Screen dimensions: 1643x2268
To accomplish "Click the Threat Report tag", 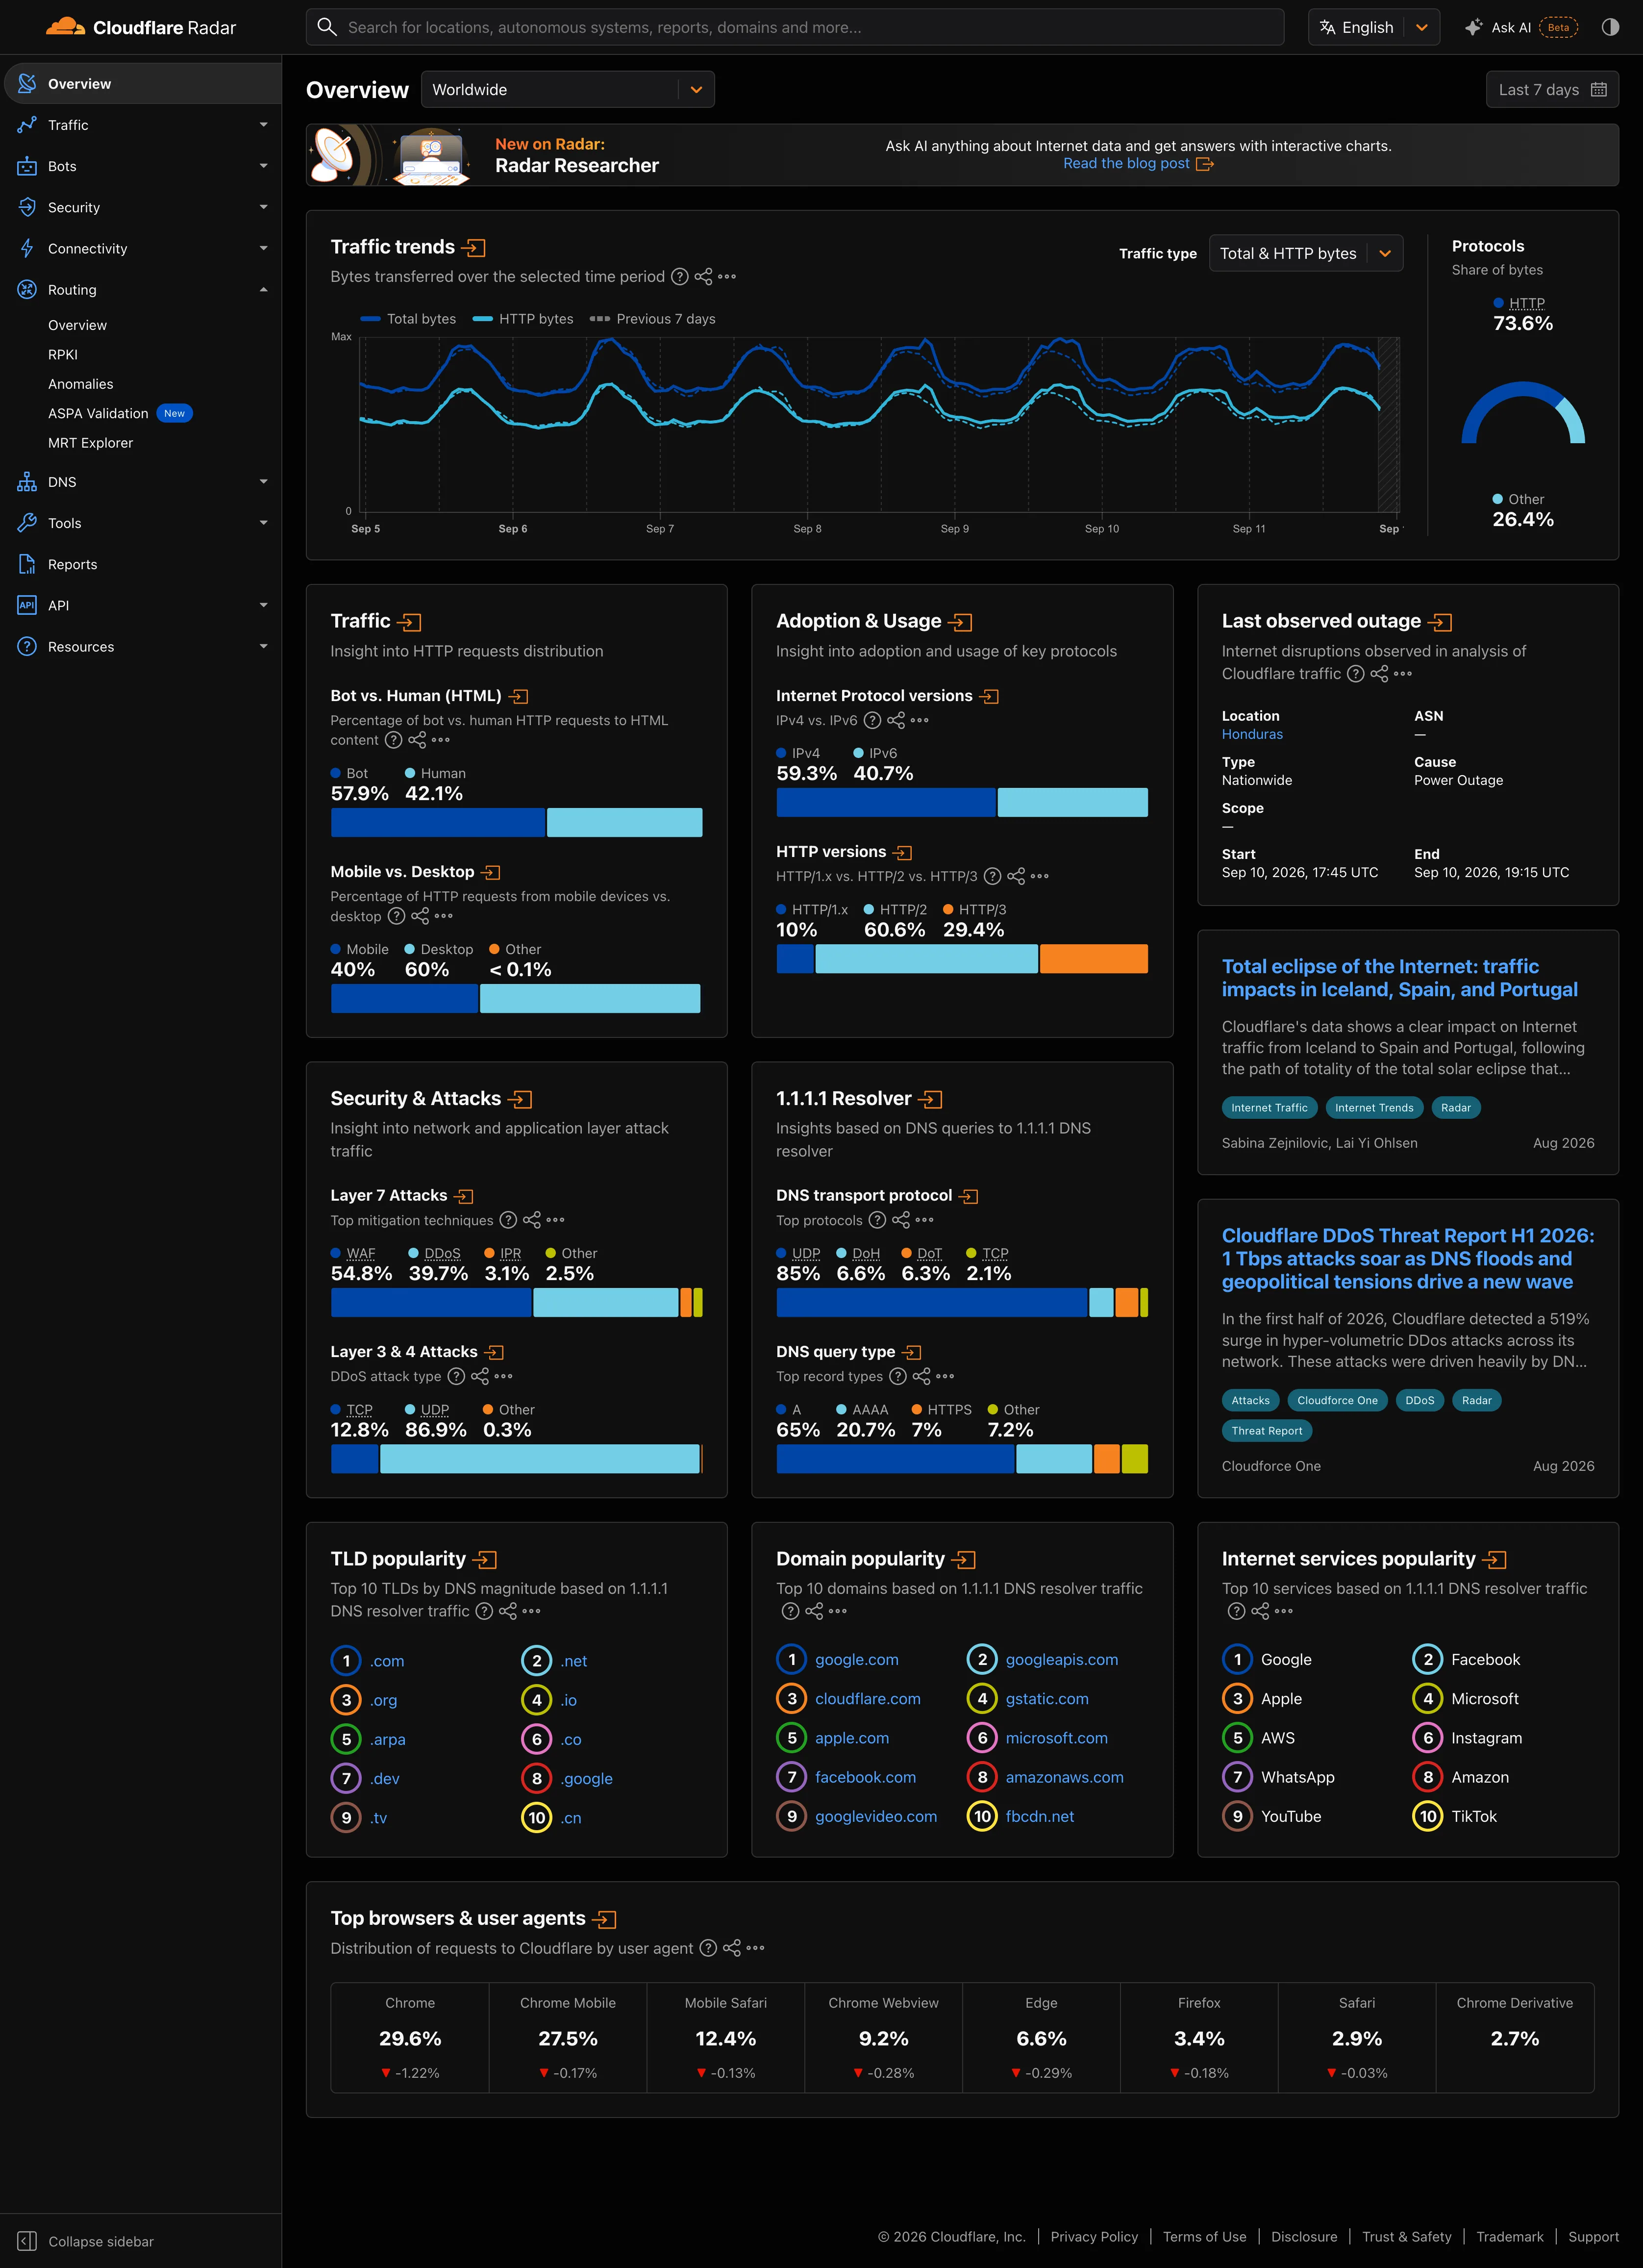I will [x=1266, y=1431].
